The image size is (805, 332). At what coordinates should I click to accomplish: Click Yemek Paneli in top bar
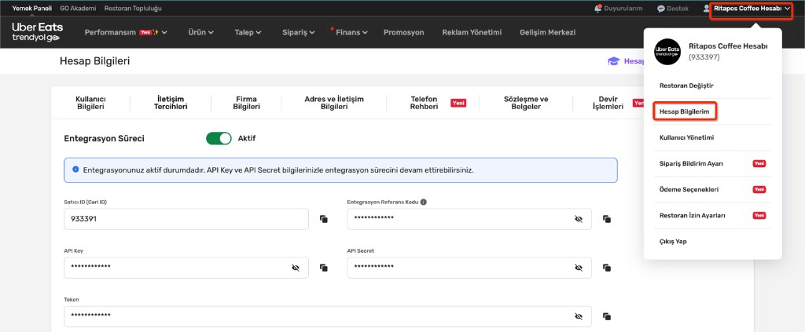click(x=31, y=8)
